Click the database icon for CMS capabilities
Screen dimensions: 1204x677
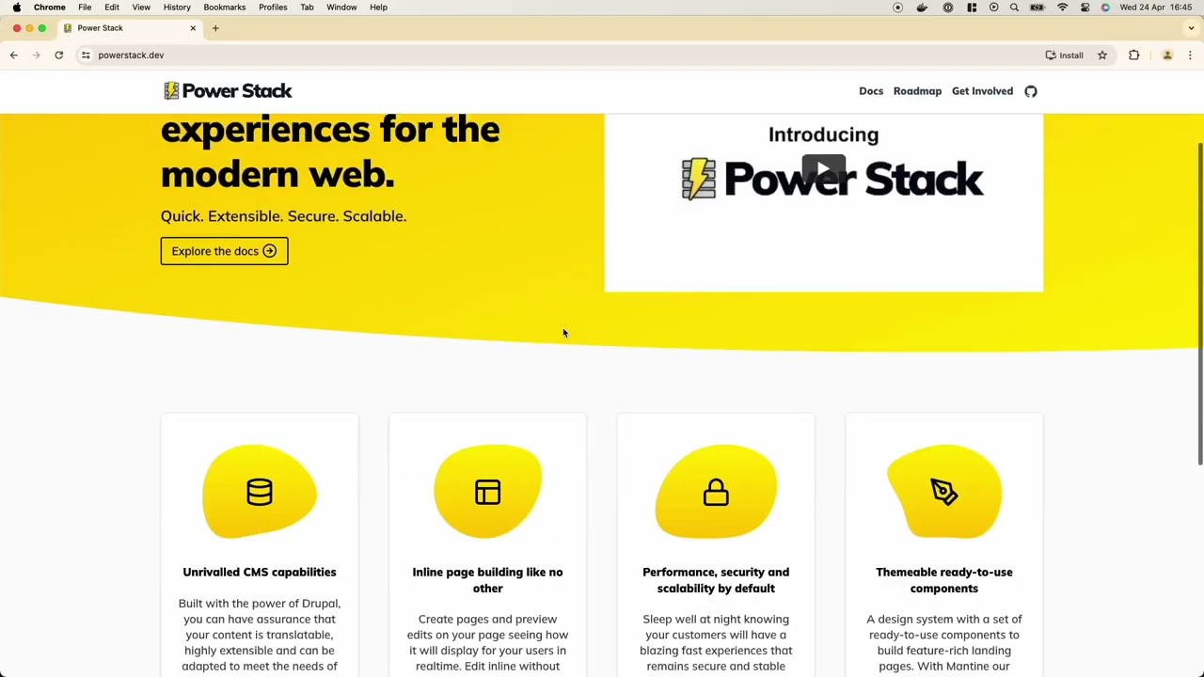260,492
